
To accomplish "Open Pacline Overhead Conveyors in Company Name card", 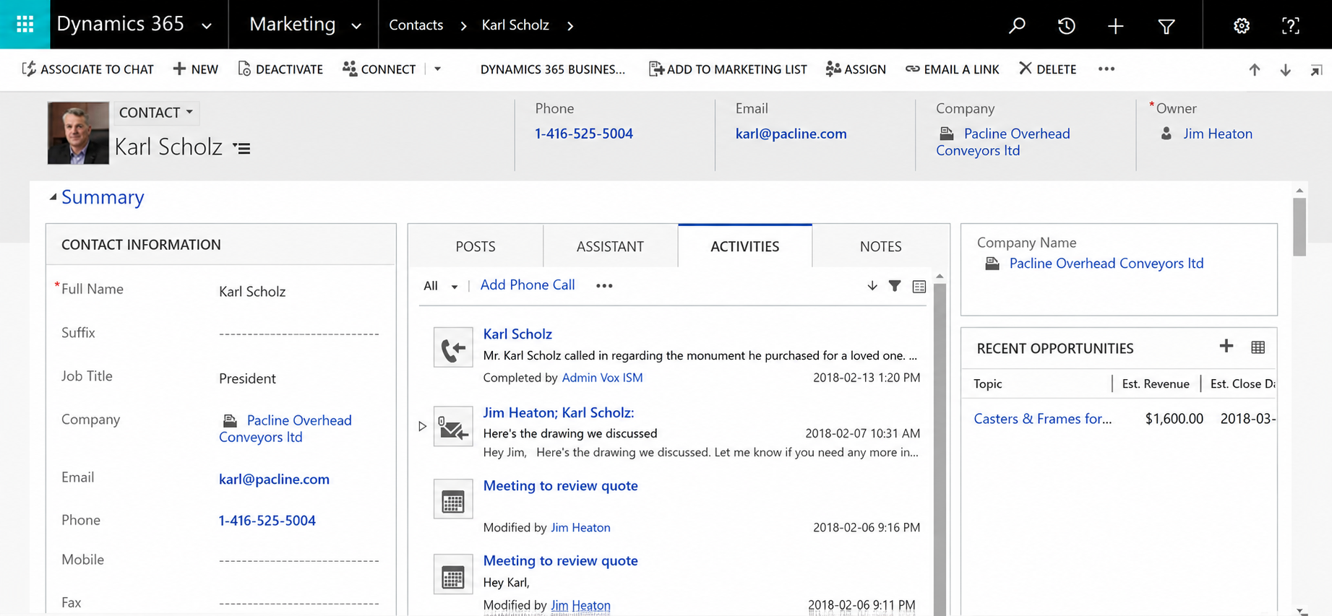I will (x=1107, y=264).
